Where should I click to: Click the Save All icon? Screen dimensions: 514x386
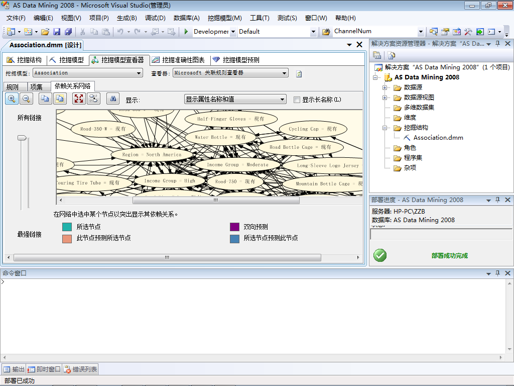[68, 32]
